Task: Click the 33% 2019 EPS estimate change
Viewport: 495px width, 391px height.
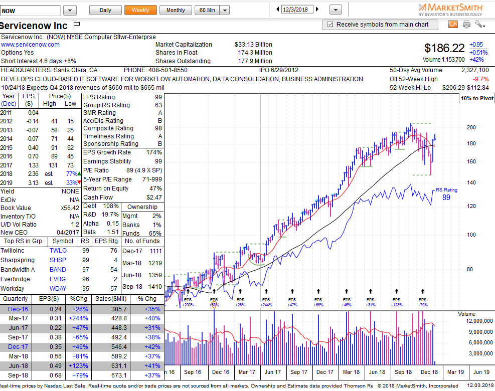Action: pos(72,183)
